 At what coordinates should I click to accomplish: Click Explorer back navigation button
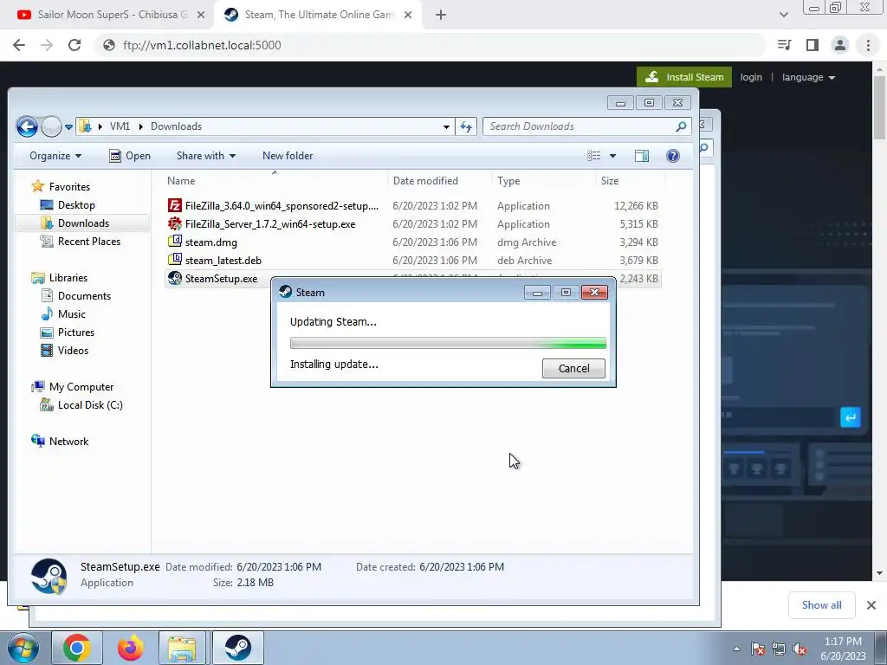pos(27,126)
